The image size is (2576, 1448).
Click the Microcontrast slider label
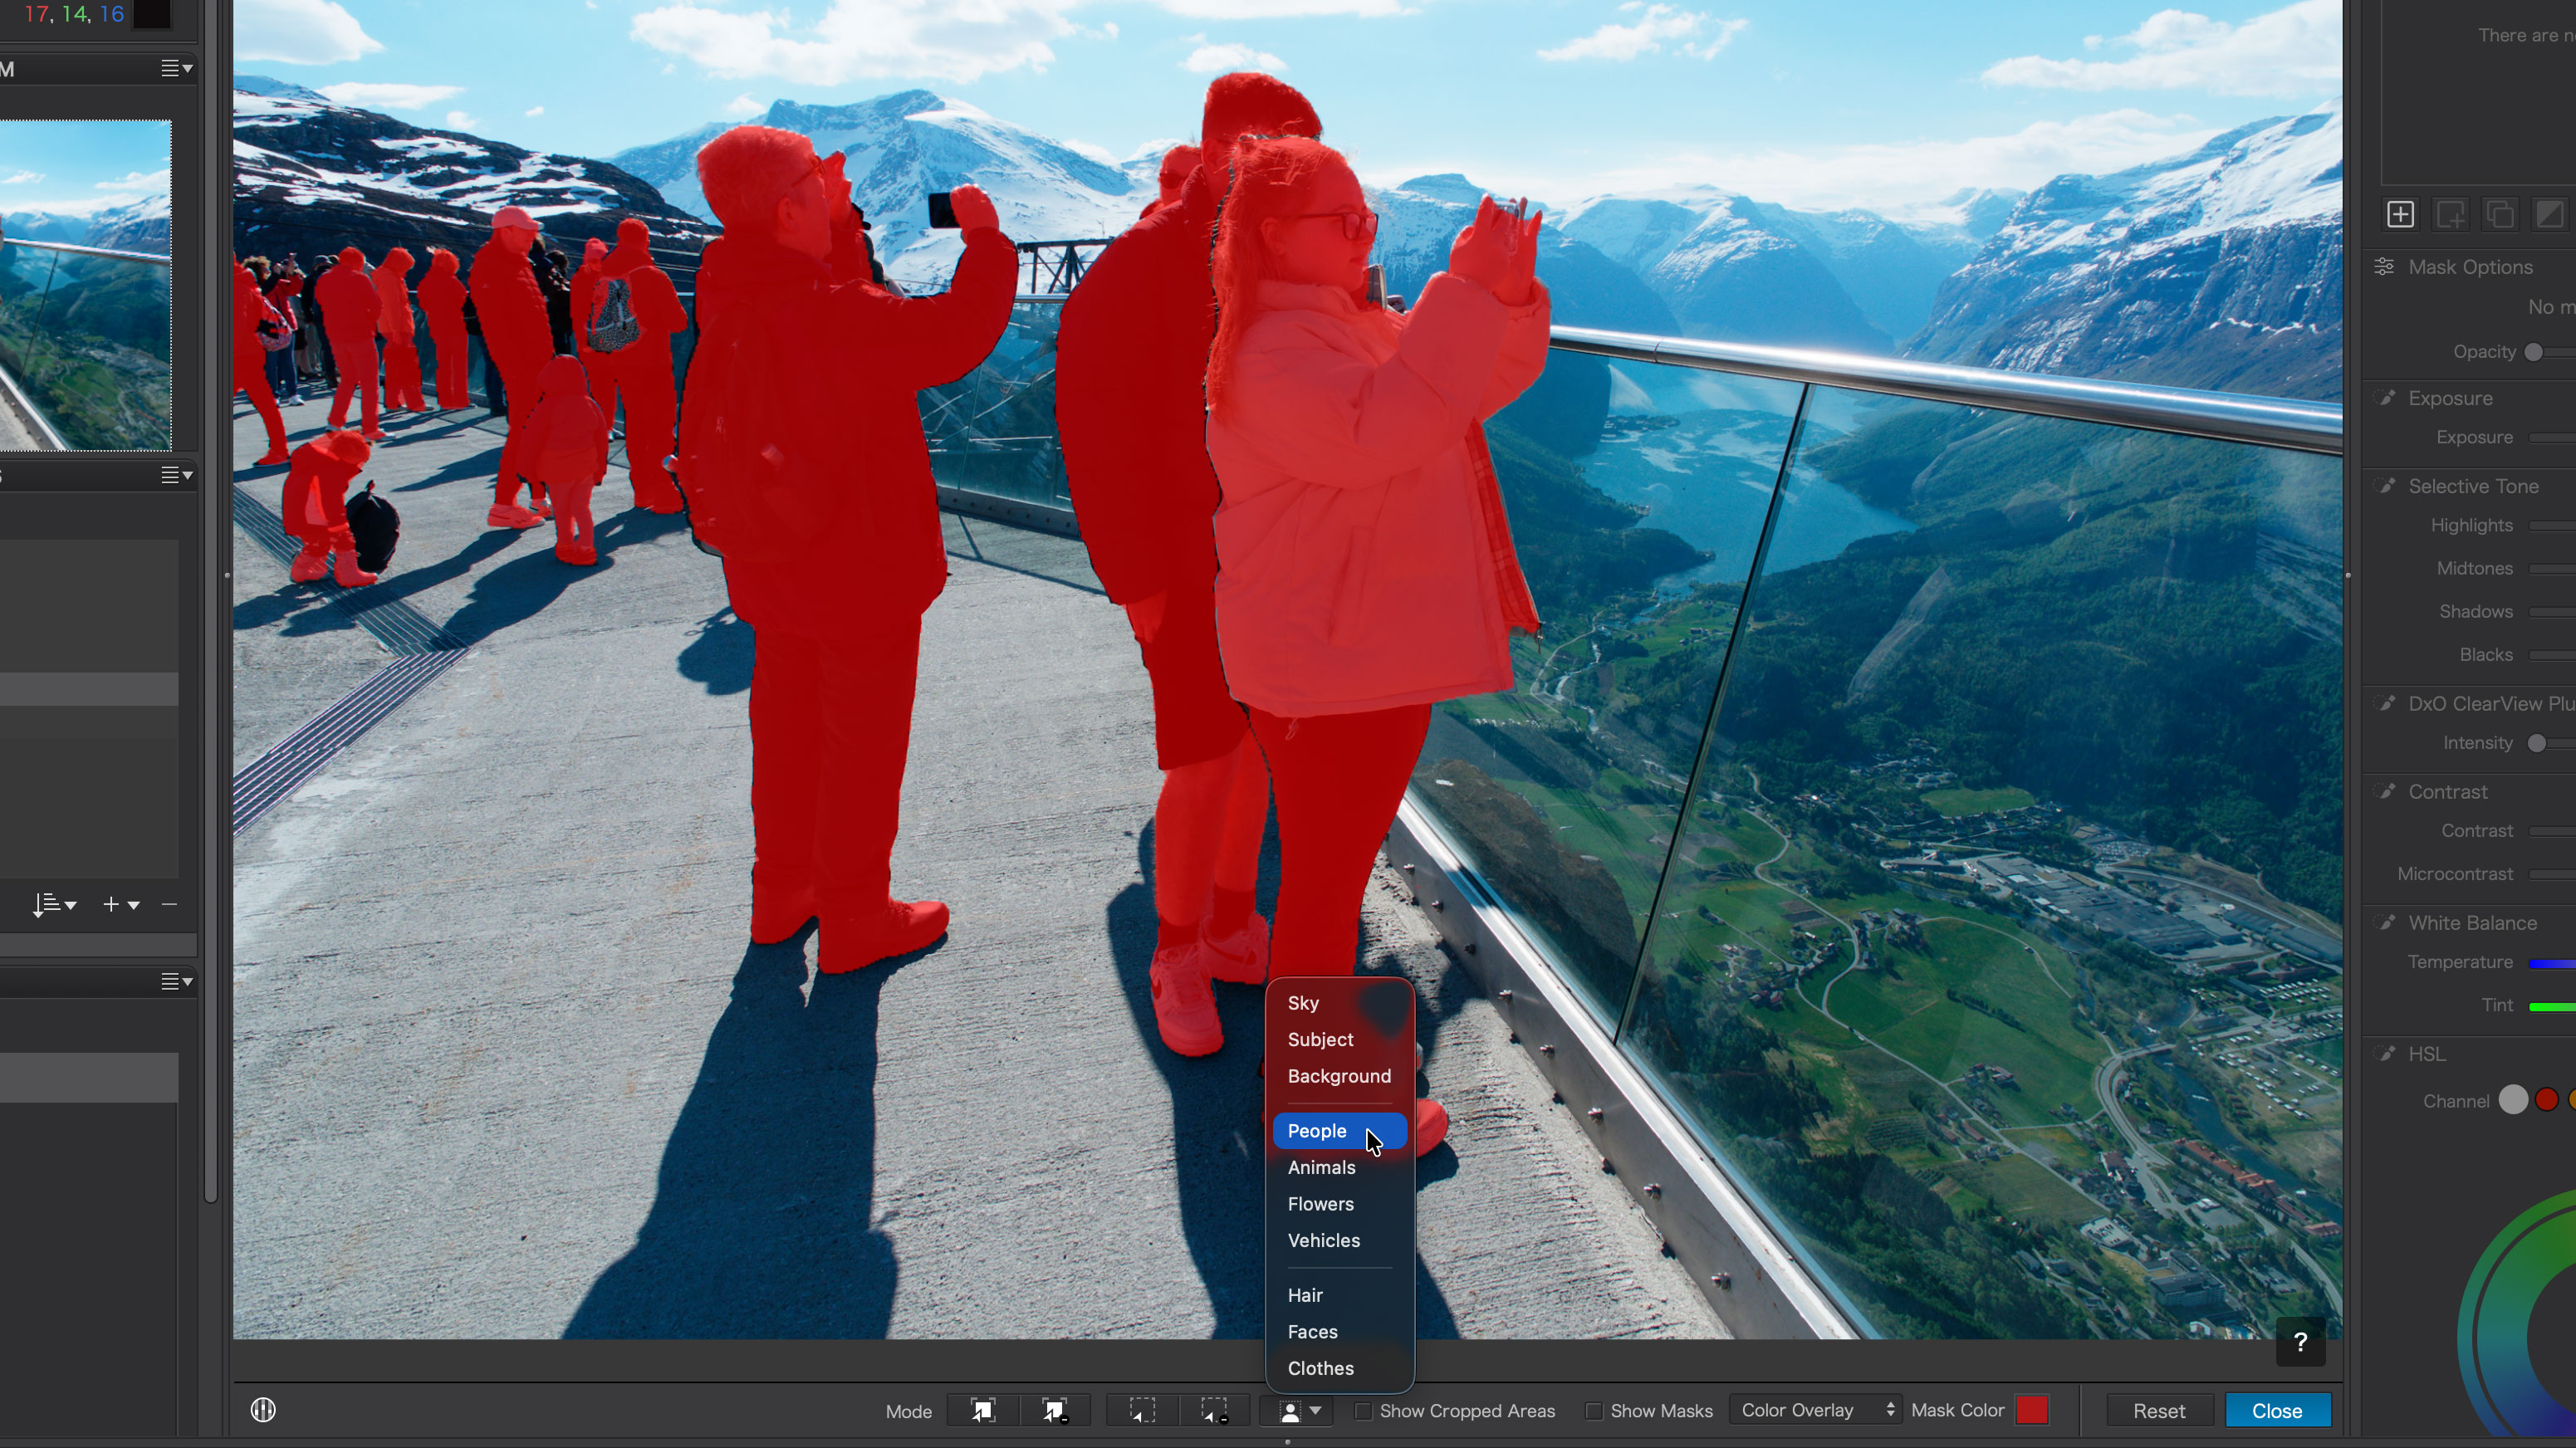tap(2455, 874)
